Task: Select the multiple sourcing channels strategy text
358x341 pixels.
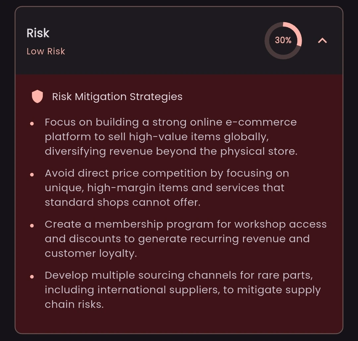Action: tap(183, 290)
